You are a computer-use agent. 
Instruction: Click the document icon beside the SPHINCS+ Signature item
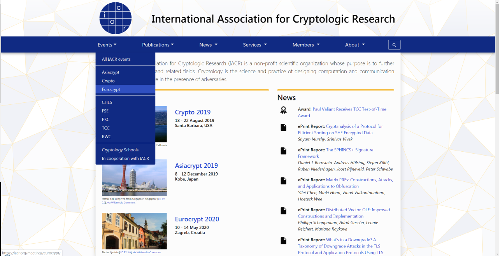click(x=283, y=151)
